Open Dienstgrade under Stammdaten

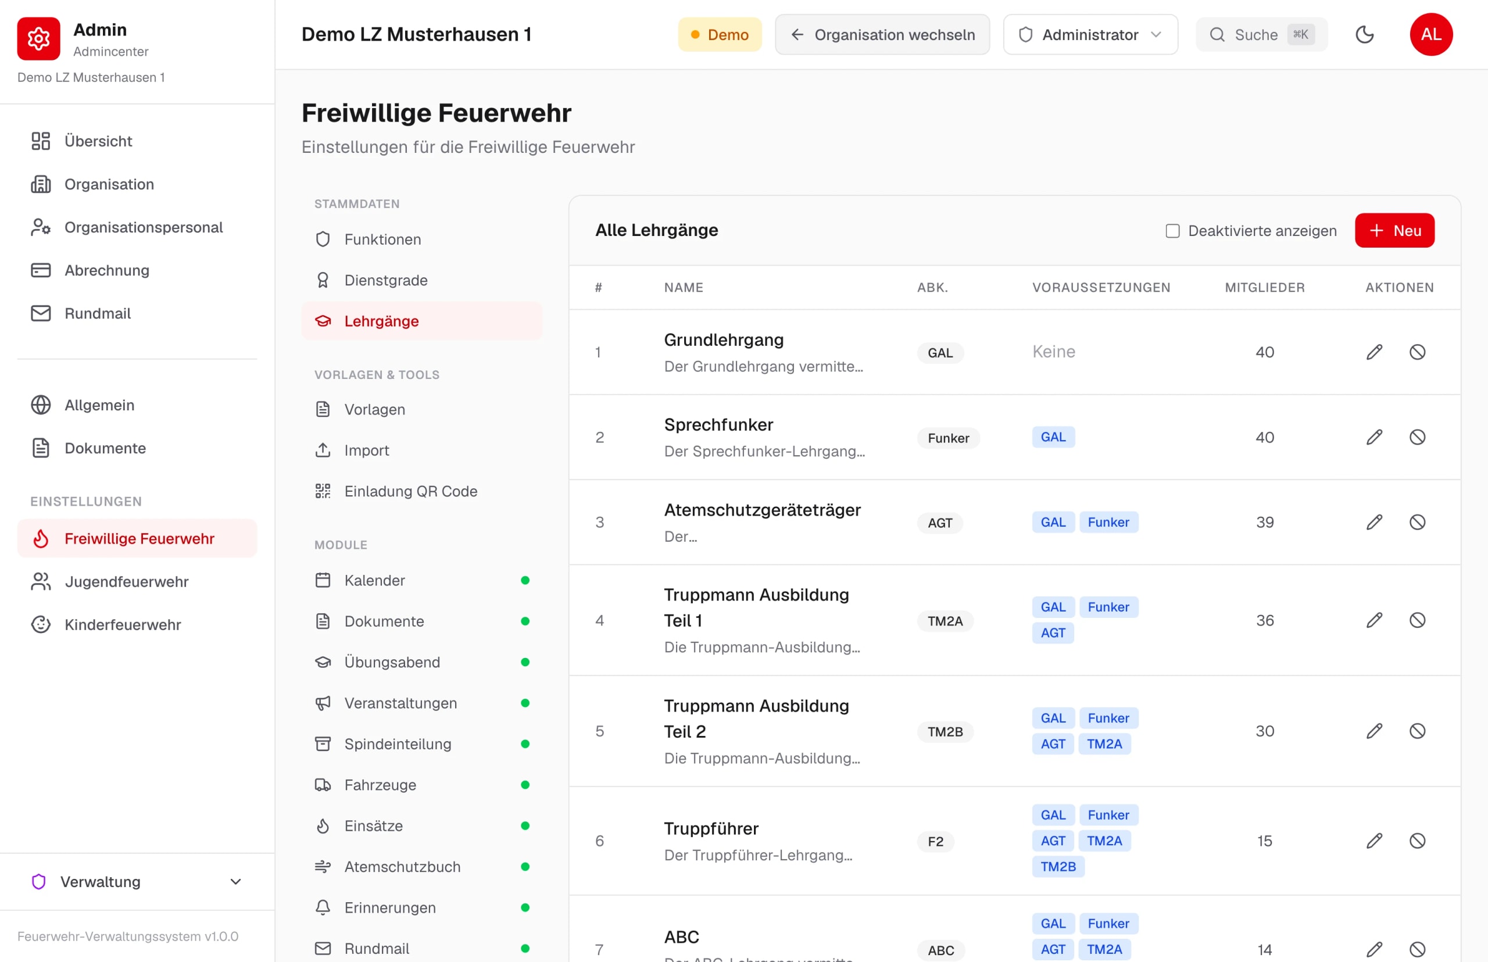click(x=421, y=280)
